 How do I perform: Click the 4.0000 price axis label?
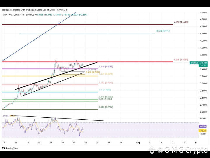(x=203, y=48)
